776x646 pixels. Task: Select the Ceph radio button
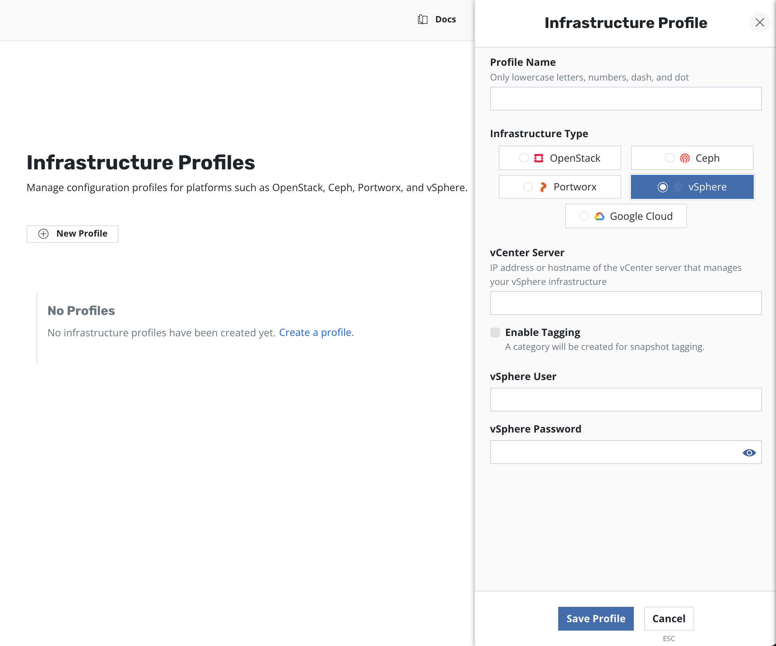point(669,158)
